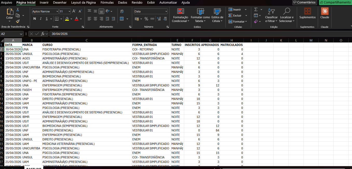Toggle italic (I) formatting
Screen dimensions: 352x169
coord(41,19)
